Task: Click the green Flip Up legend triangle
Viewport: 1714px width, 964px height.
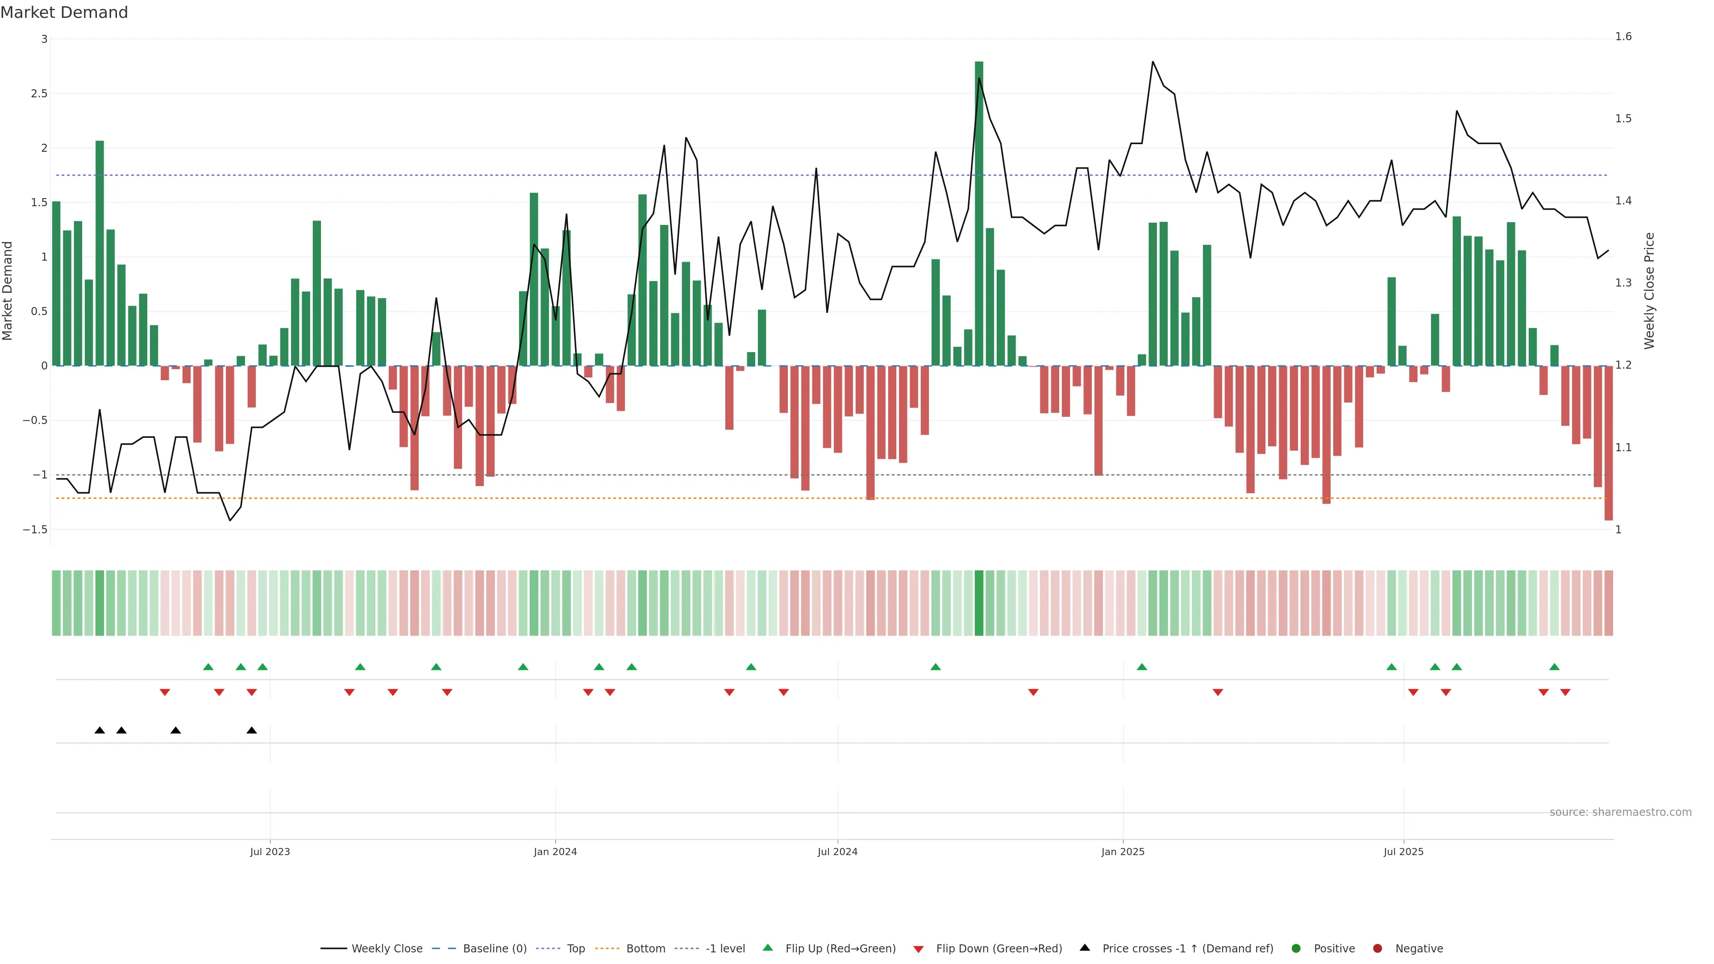Action: click(x=767, y=947)
